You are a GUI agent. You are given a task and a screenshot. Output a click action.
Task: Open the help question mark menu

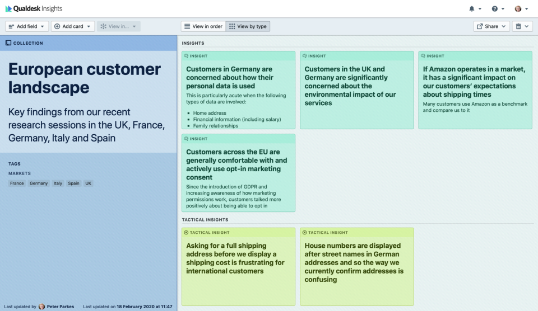[498, 9]
